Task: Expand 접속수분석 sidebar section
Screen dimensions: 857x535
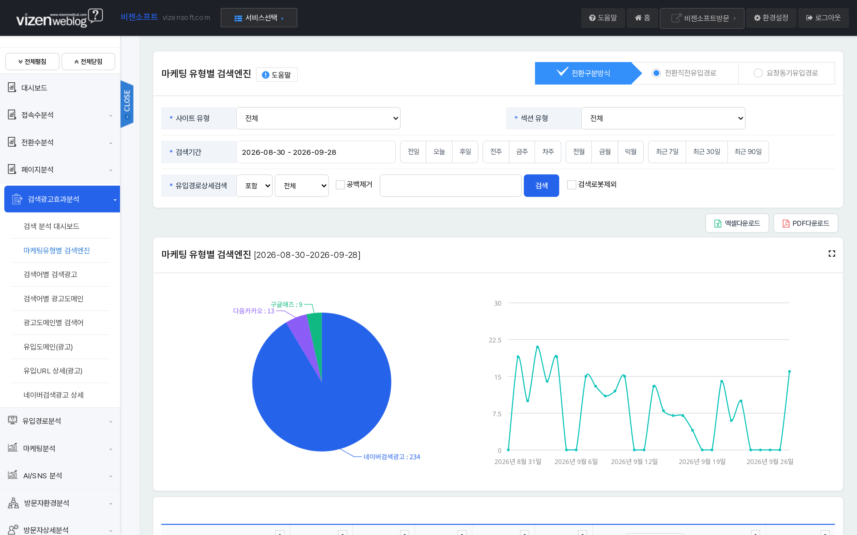Action: 60,115
